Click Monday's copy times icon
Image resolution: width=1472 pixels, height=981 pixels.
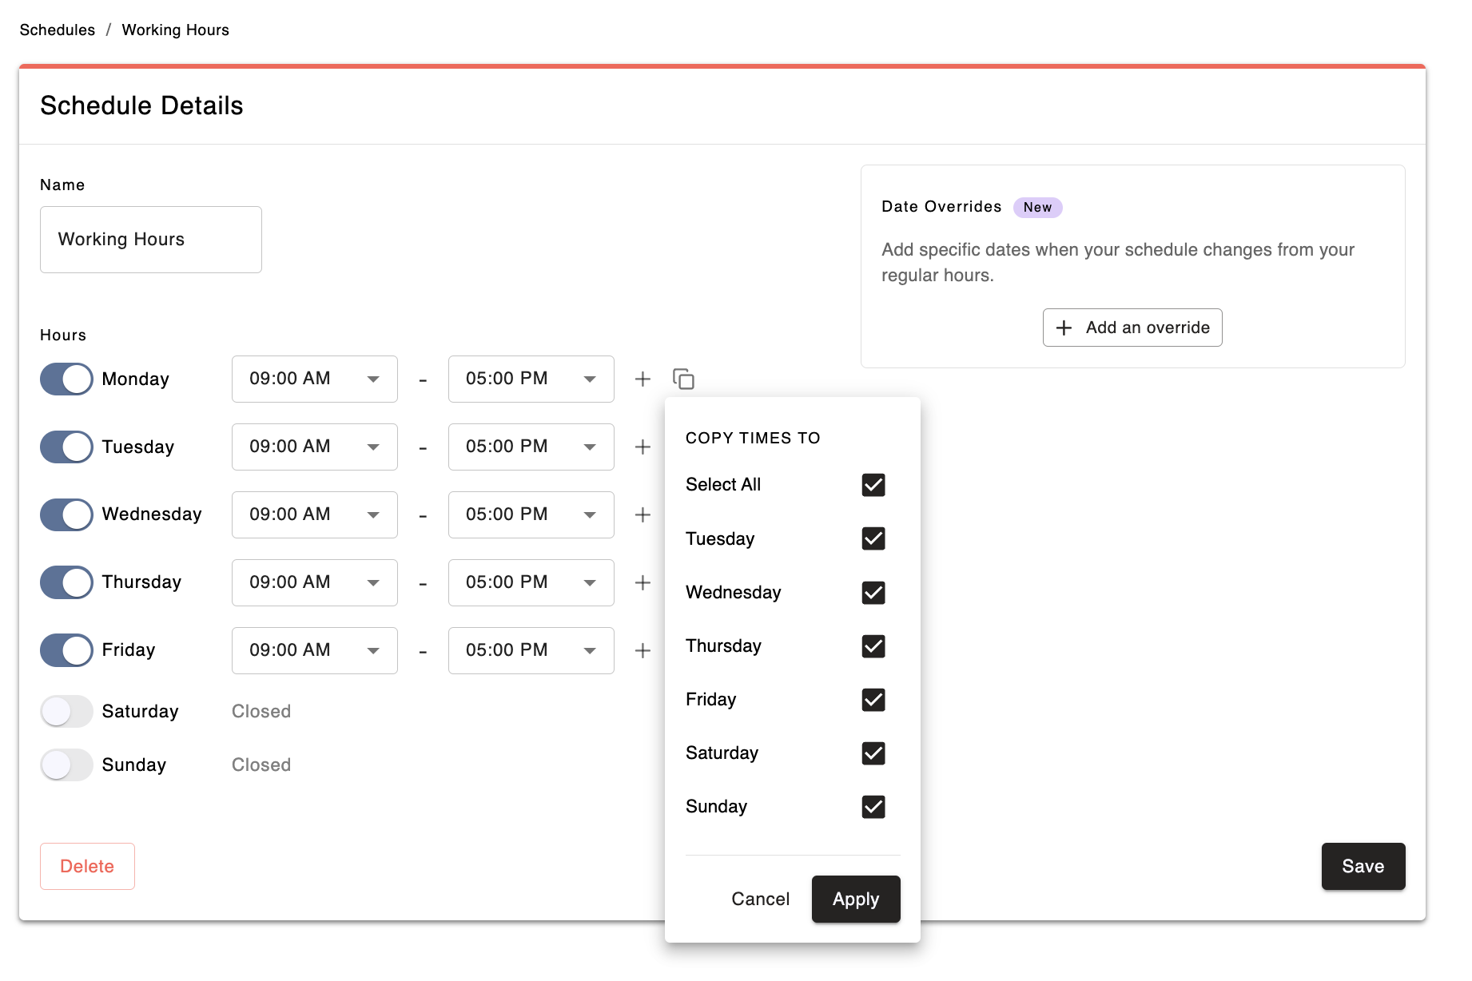pos(683,379)
